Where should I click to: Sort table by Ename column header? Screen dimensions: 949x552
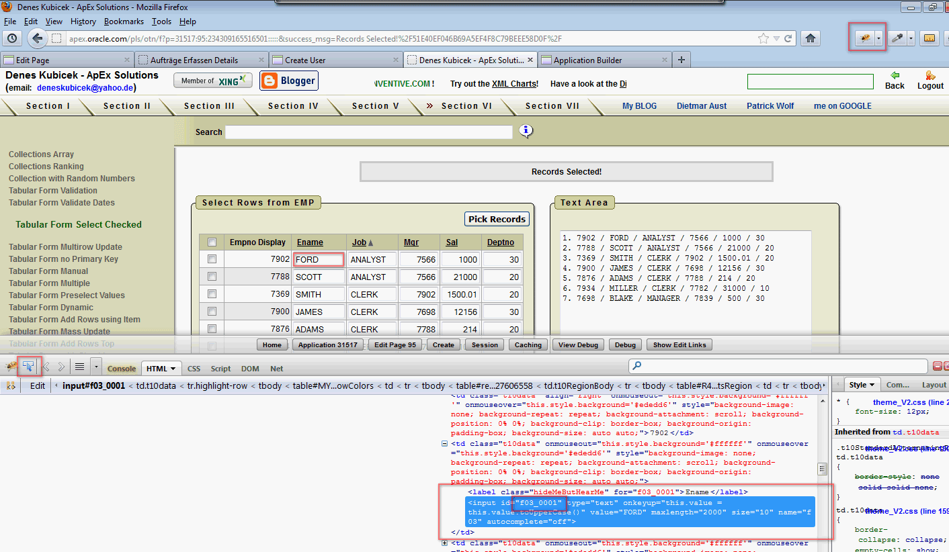310,242
